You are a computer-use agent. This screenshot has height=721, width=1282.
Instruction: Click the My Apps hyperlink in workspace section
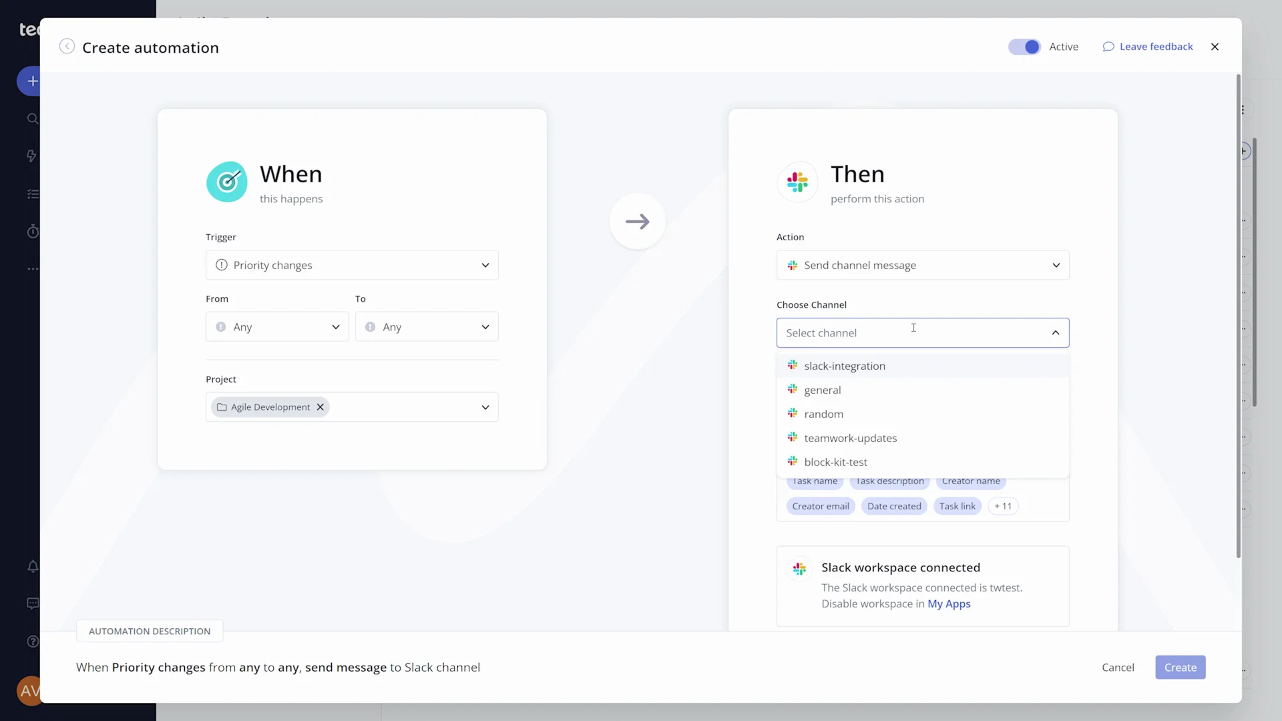point(949,603)
